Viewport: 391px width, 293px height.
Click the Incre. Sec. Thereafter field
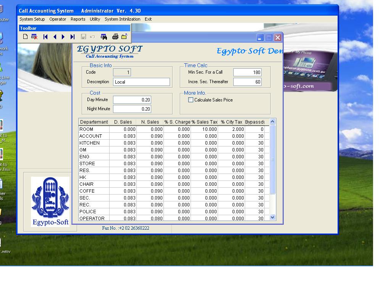tap(247, 82)
